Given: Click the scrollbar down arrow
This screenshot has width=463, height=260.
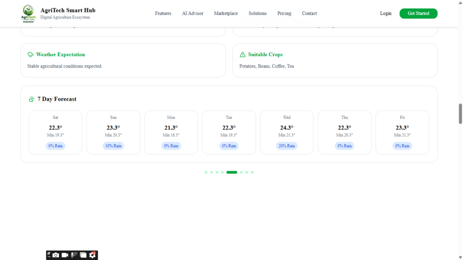Looking at the screenshot, I should pos(460,257).
